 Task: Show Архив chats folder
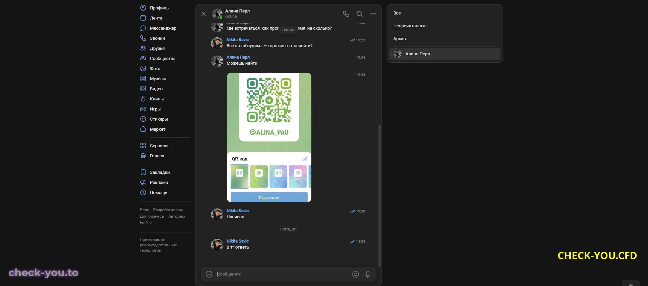[x=399, y=39]
